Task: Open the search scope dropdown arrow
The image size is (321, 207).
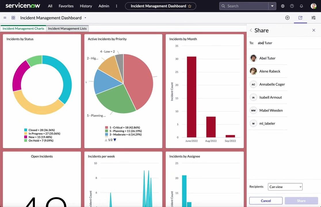Action: [x=272, y=6]
